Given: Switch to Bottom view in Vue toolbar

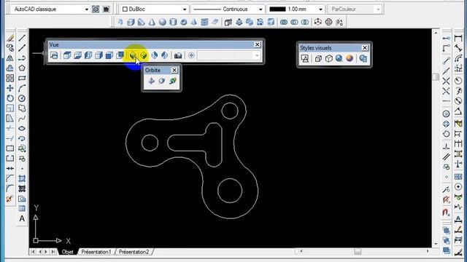Looking at the screenshot, I should [78, 55].
